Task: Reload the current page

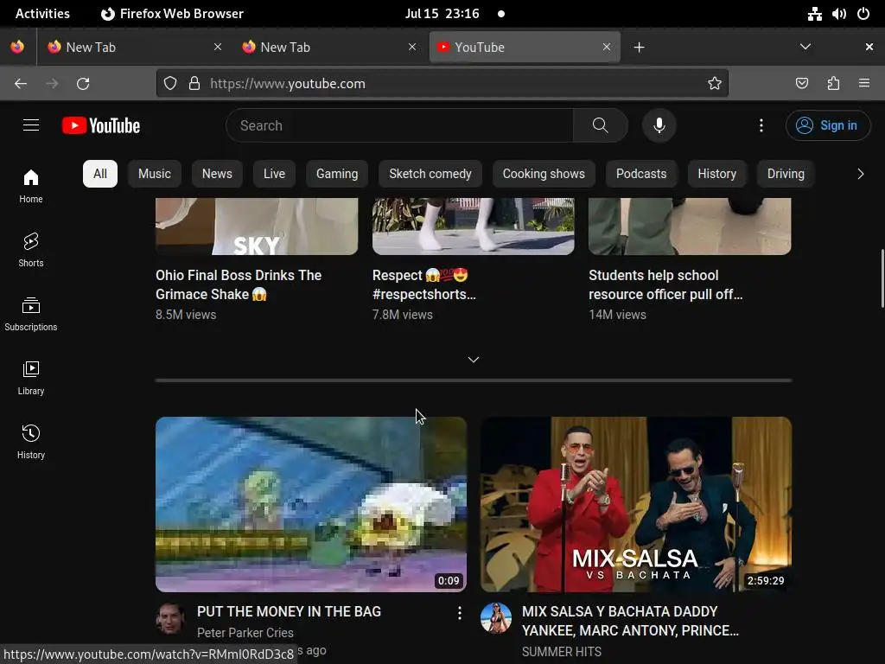Action: pyautogui.click(x=83, y=84)
